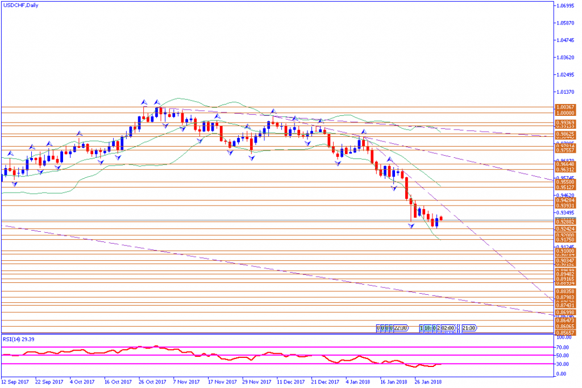
Task: Click the 26 Jan 2018 date label
Action: [429, 382]
